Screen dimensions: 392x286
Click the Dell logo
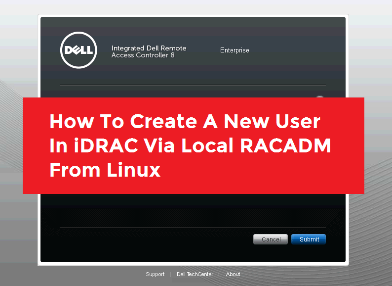(78, 50)
